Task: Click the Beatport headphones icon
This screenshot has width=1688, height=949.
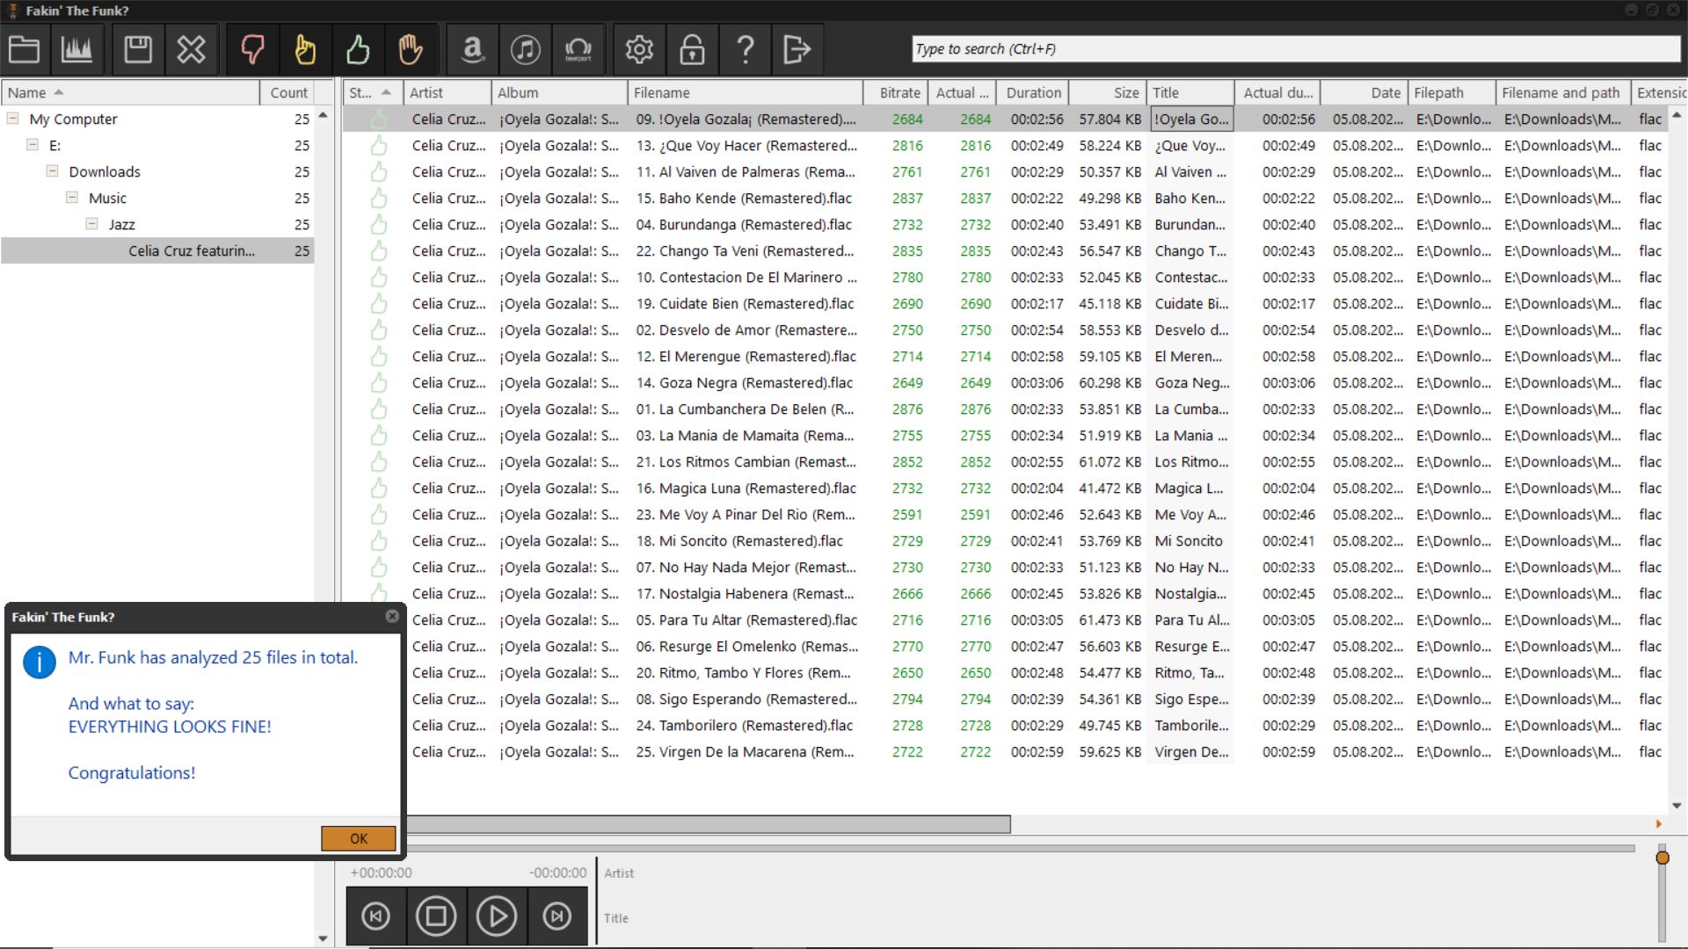Action: 578,49
